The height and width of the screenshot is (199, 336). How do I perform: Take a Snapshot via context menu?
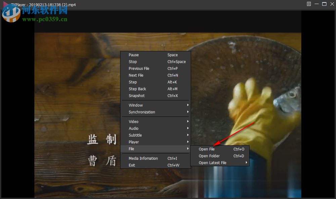click(x=137, y=96)
